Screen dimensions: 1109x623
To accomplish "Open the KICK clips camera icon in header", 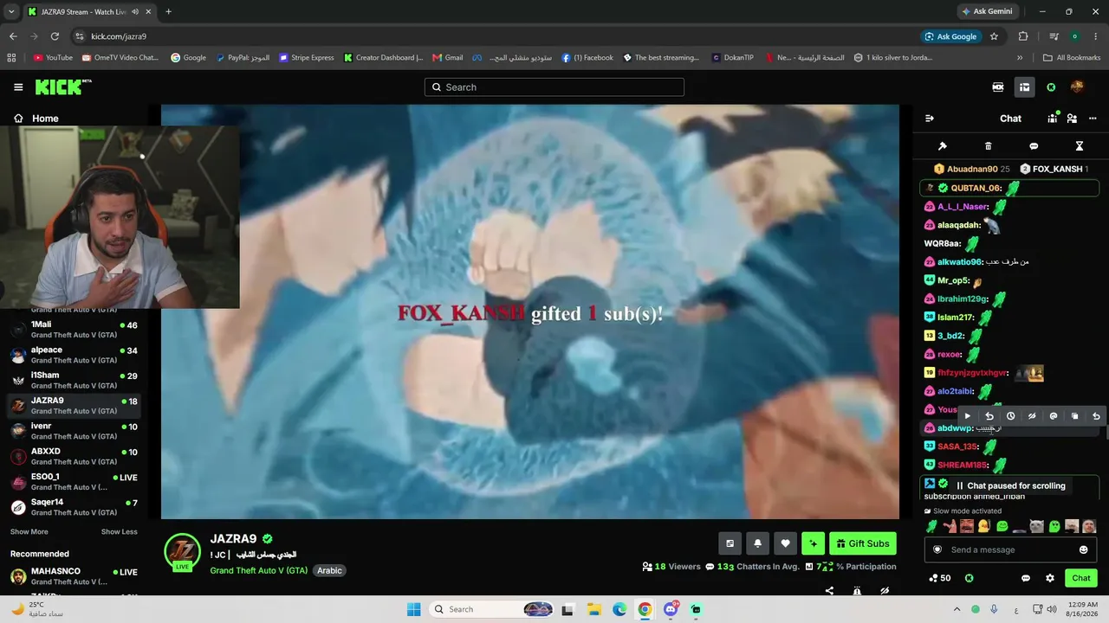I will coord(998,87).
